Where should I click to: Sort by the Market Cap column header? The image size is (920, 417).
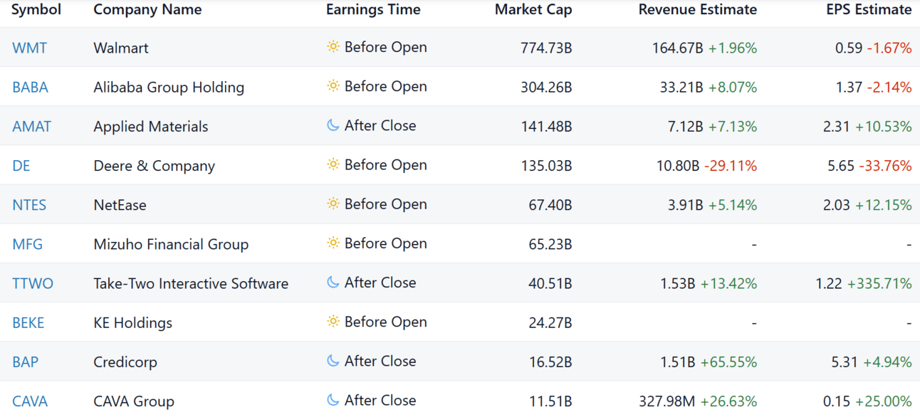pos(533,10)
